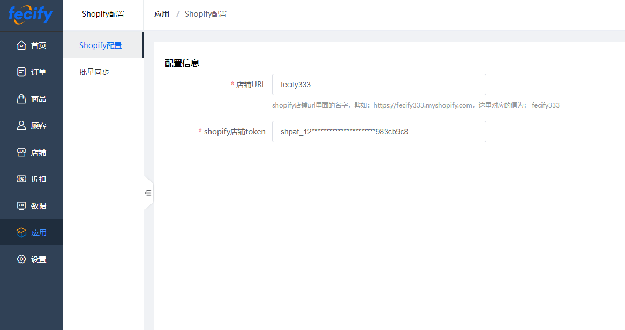Open the 首页 home icon
The height and width of the screenshot is (330, 625).
tap(21, 45)
